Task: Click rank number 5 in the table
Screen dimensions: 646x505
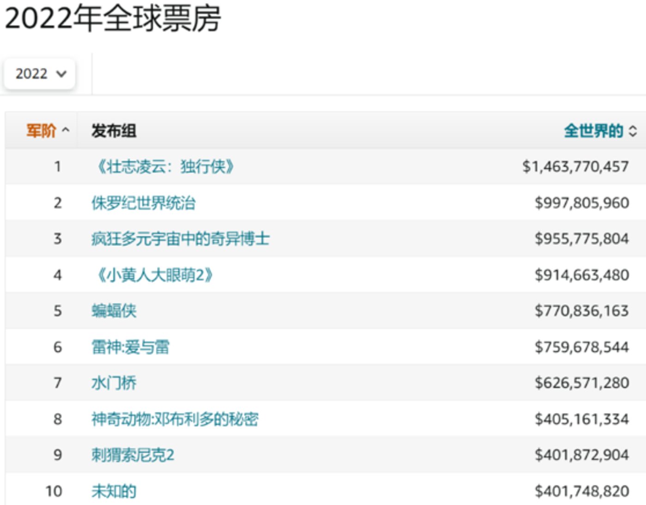Action: (x=58, y=310)
